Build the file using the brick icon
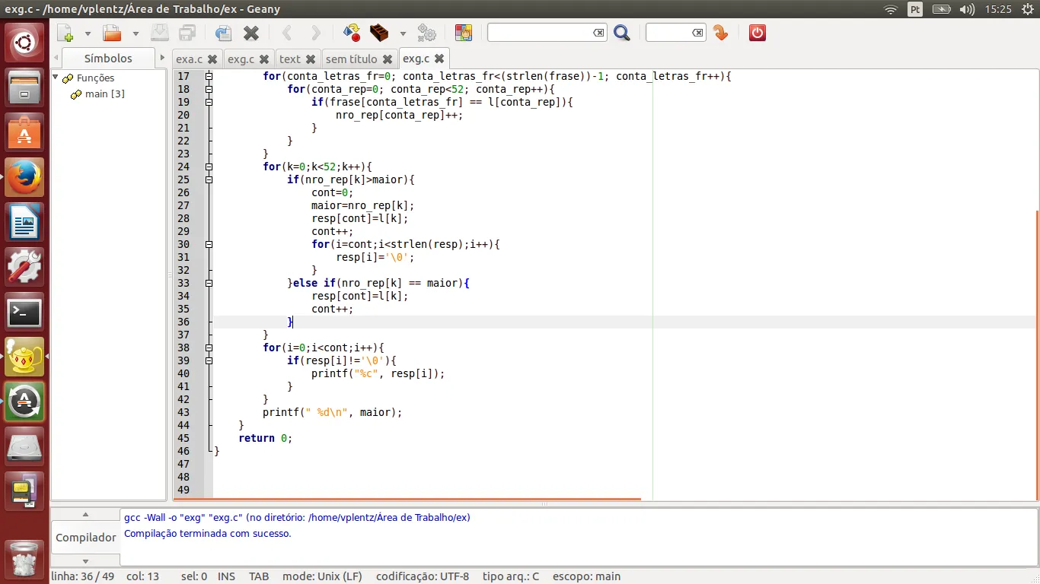 (x=378, y=33)
